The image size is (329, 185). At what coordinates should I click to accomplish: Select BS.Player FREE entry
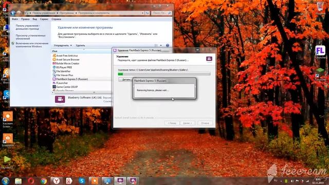click(62, 67)
